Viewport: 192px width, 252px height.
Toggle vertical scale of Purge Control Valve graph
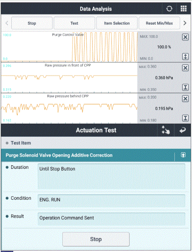(185, 57)
